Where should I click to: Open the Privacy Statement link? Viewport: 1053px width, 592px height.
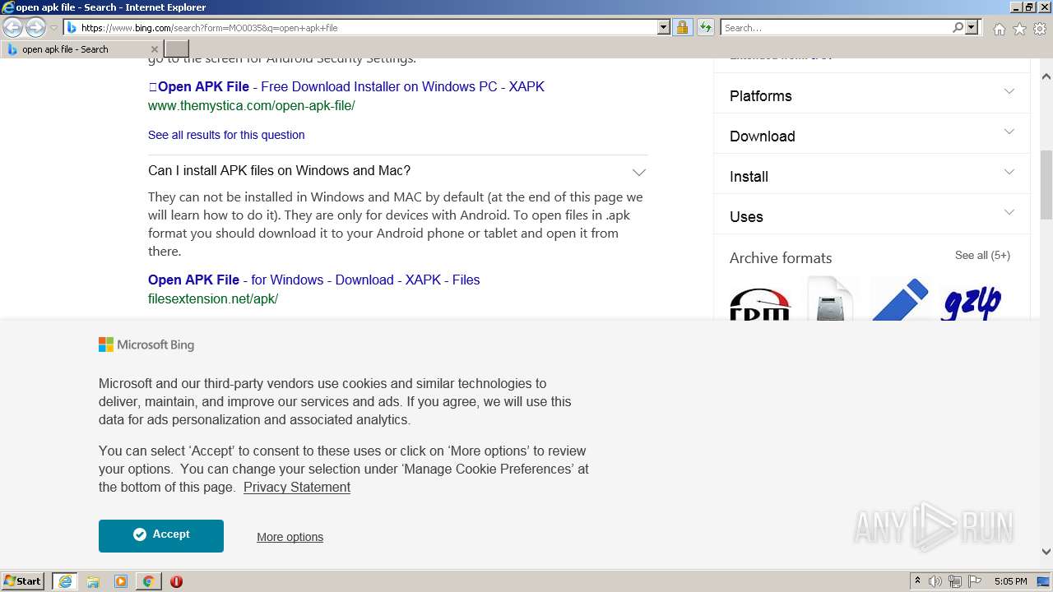click(x=297, y=487)
